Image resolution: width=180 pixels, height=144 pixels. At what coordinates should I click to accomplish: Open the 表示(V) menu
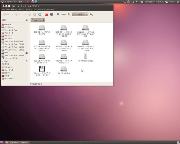21,9
